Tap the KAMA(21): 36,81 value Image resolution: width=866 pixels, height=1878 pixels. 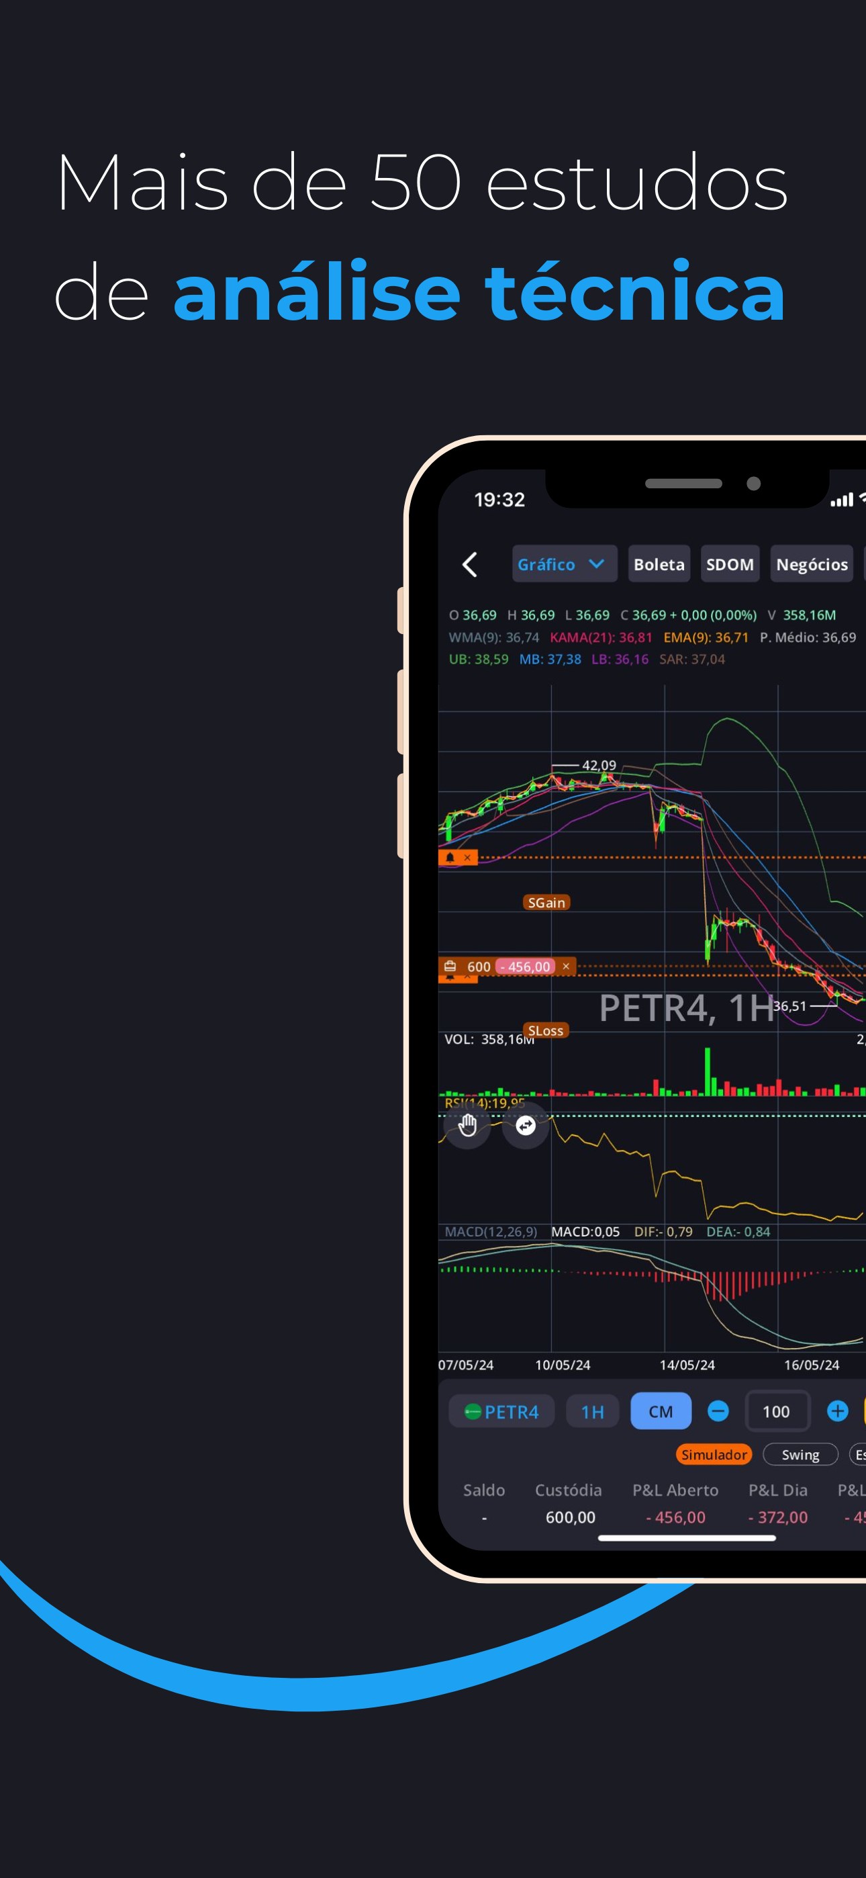601,637
